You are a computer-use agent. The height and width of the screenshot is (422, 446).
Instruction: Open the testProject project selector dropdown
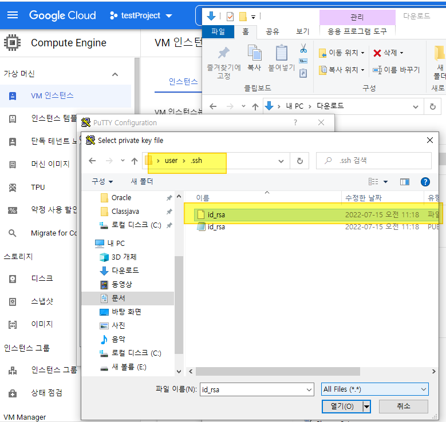point(141,15)
